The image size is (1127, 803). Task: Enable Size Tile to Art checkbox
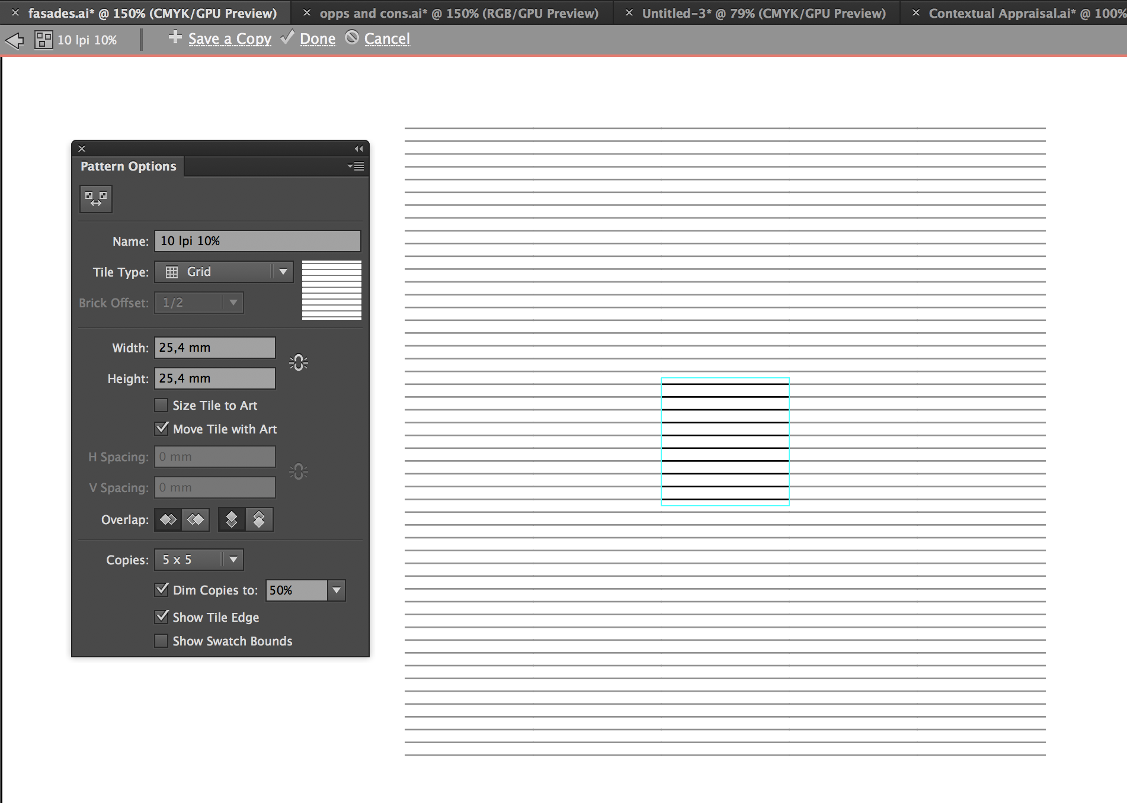pos(161,405)
